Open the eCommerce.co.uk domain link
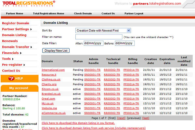Screen dimensions: 195x130 pyautogui.click(x=54, y=113)
